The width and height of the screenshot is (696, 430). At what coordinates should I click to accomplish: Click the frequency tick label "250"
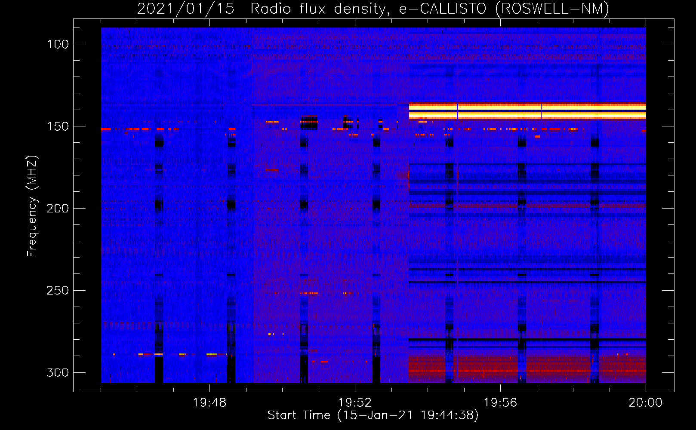58,291
